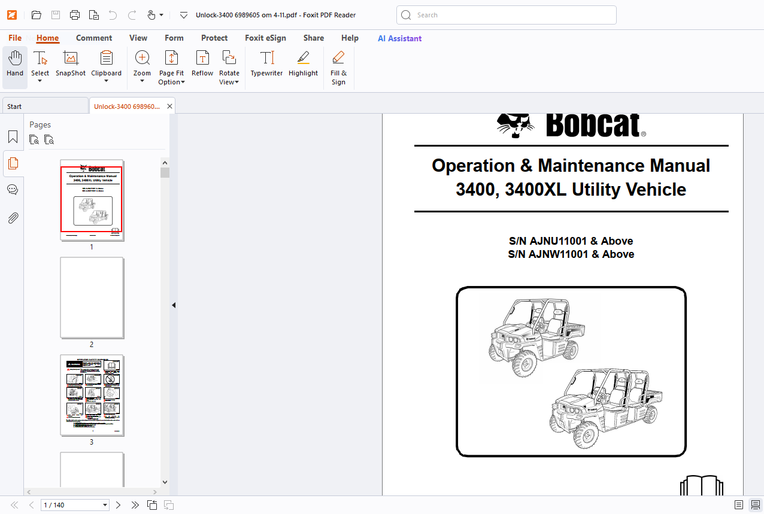Switch to the Start document tab
Image resolution: width=764 pixels, height=514 pixels.
(x=45, y=106)
